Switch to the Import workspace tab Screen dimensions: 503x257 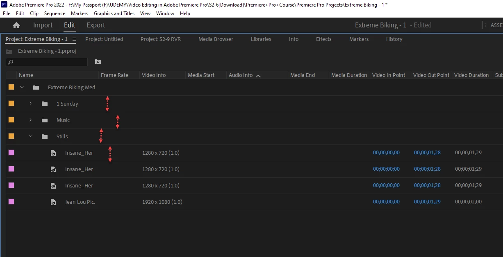click(43, 25)
